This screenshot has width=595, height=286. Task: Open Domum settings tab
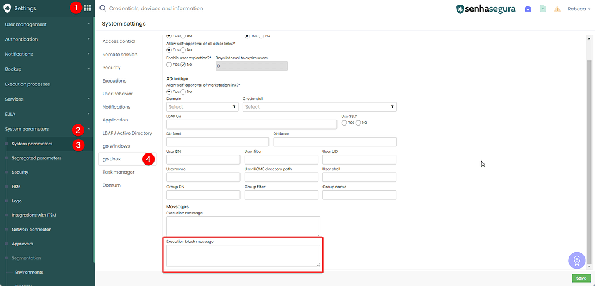(x=112, y=185)
